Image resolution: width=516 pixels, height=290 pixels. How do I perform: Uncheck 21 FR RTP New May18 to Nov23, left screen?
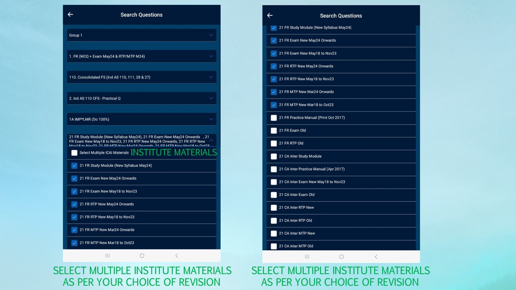pyautogui.click(x=74, y=217)
